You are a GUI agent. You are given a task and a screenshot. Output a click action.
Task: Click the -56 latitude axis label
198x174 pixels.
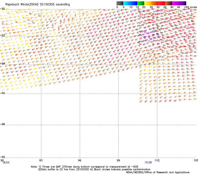(x=2, y=93)
